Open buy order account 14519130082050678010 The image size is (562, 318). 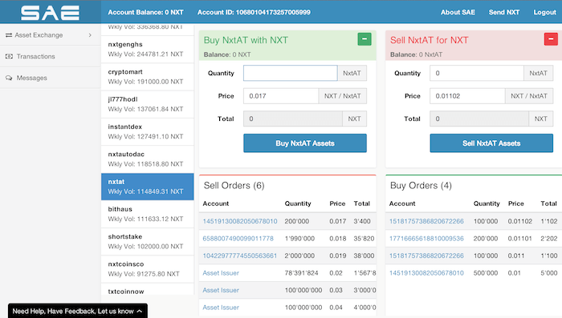click(426, 273)
